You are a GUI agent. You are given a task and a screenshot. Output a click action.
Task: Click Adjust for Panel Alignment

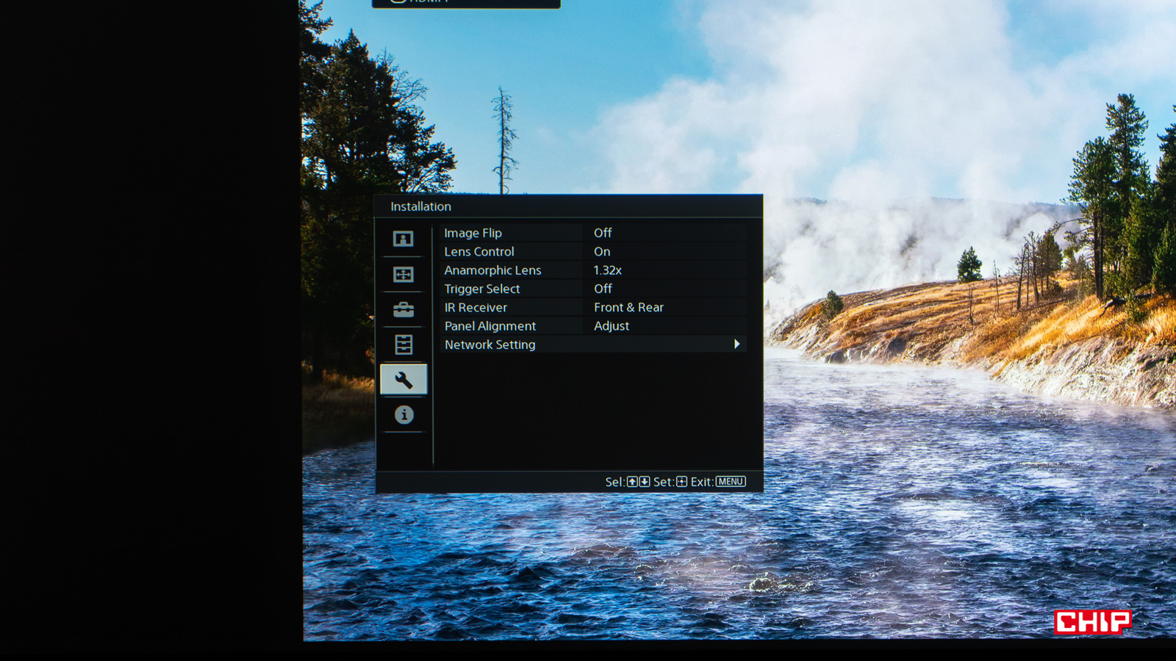(x=612, y=326)
